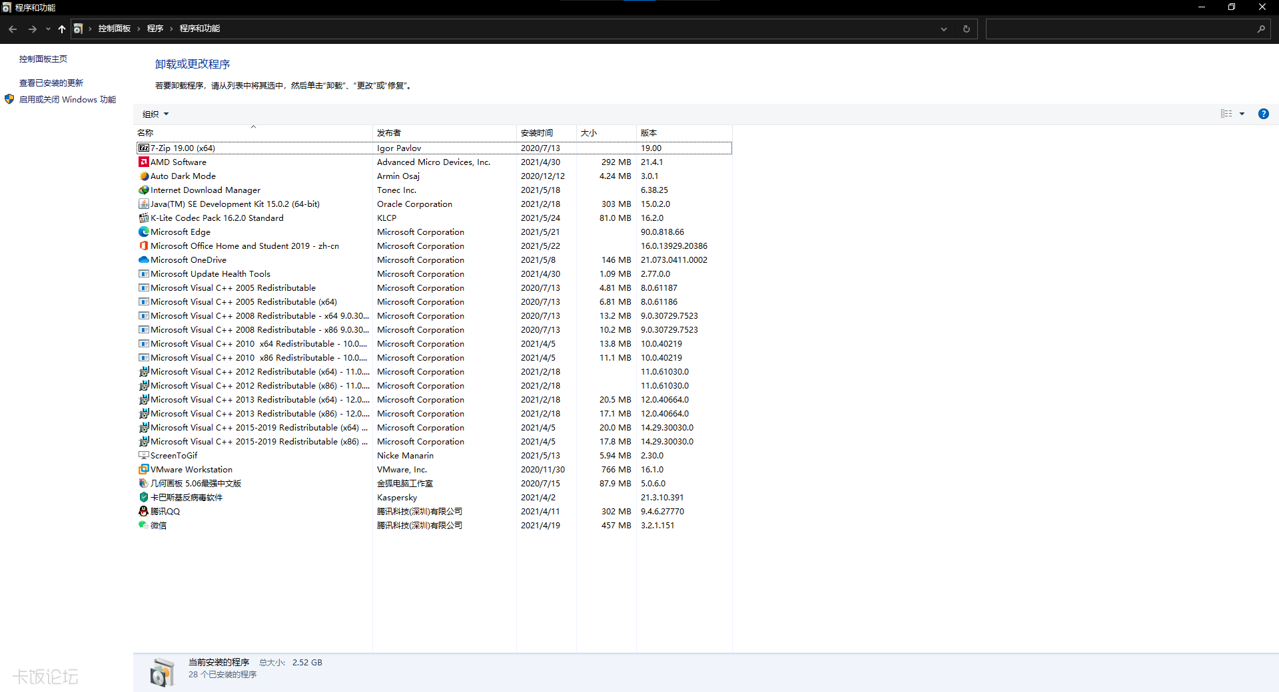Select the Microsoft Visual C++ 2005 Redistributable row
The image size is (1279, 692).
click(x=434, y=288)
